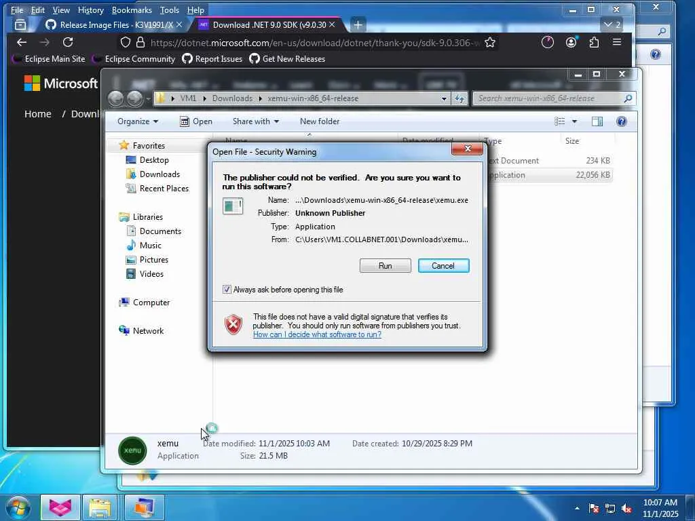The width and height of the screenshot is (695, 521).
Task: Click Run in the Security Warning dialog
Action: (386, 266)
